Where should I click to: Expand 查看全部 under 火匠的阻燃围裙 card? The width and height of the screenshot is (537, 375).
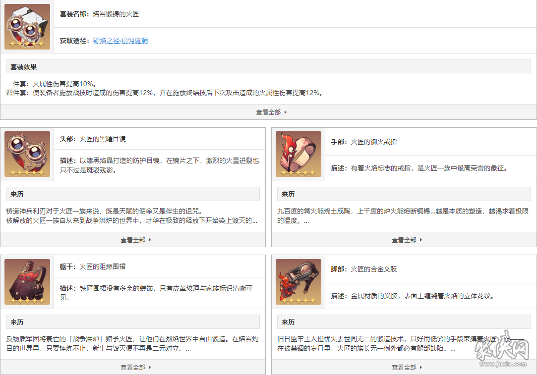coord(136,367)
